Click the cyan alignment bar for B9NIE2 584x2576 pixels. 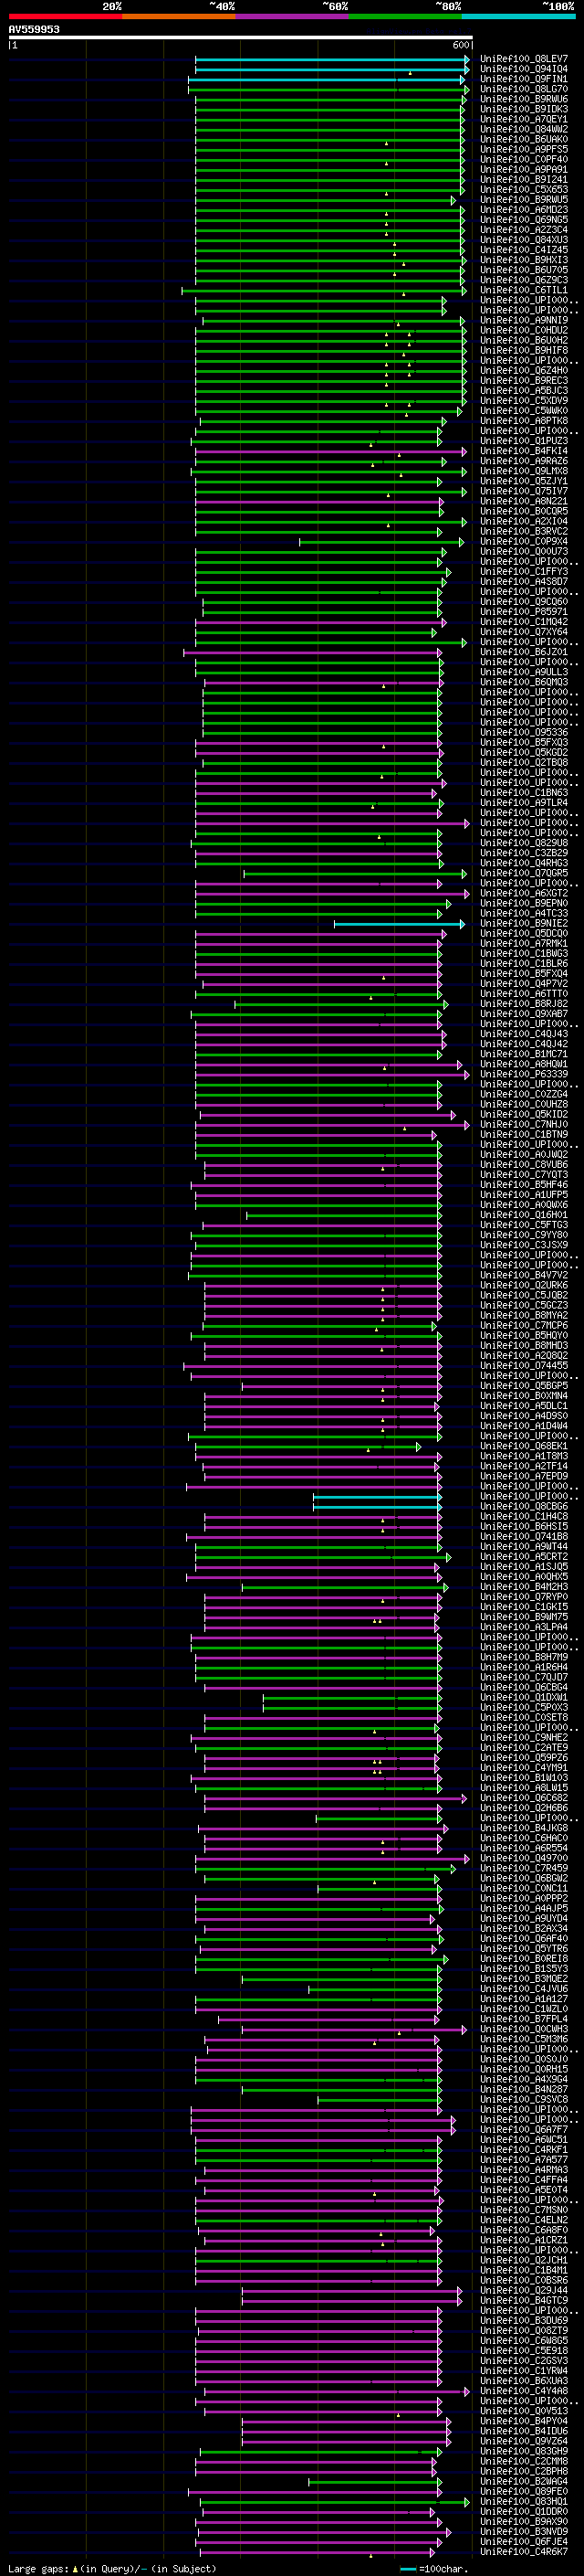[x=399, y=923]
